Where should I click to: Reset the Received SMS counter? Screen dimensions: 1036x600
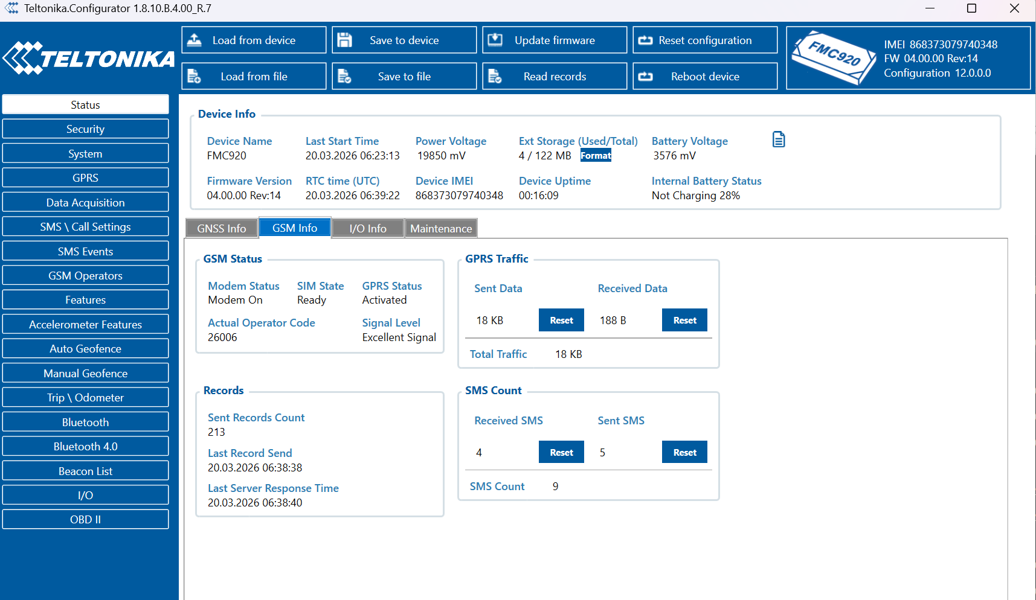561,453
